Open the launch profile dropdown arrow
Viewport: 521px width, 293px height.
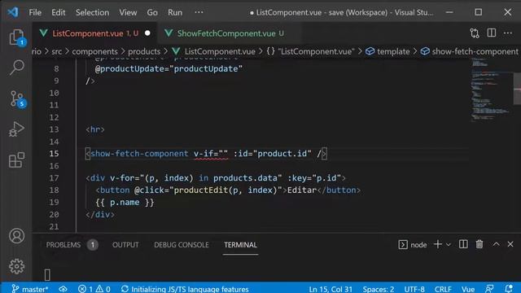[x=449, y=245]
